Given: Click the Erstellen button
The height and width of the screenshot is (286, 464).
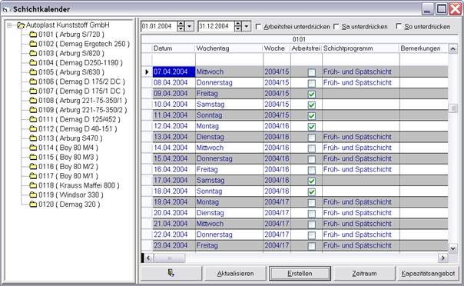Looking at the screenshot, I should pyautogui.click(x=300, y=273).
